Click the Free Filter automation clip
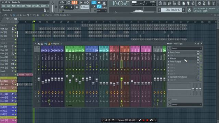The height and width of the screenshot is (123, 219). tap(25, 75)
